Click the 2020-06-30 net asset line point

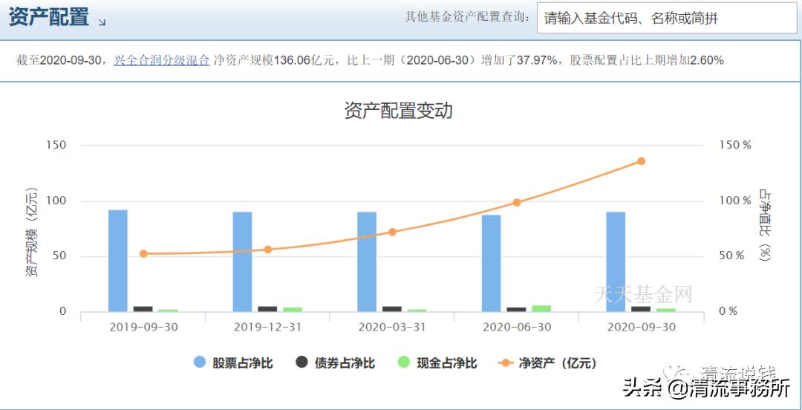pyautogui.click(x=517, y=202)
